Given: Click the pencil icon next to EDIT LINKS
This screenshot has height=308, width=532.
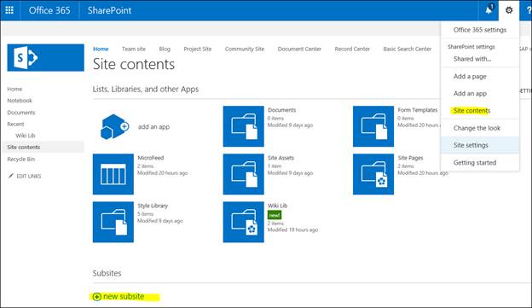Looking at the screenshot, I should 11,176.
